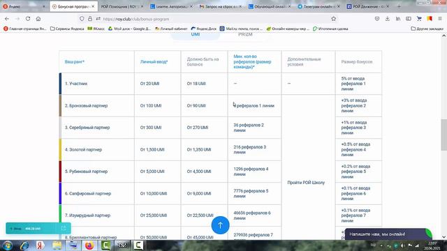Viewport: 447px width, 251px height.
Task: Click the shield tracking protection icon
Action: point(82,19)
